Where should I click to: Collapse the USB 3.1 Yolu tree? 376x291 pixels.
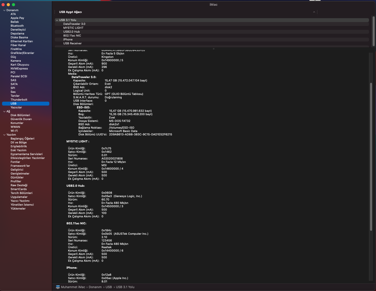coord(57,20)
